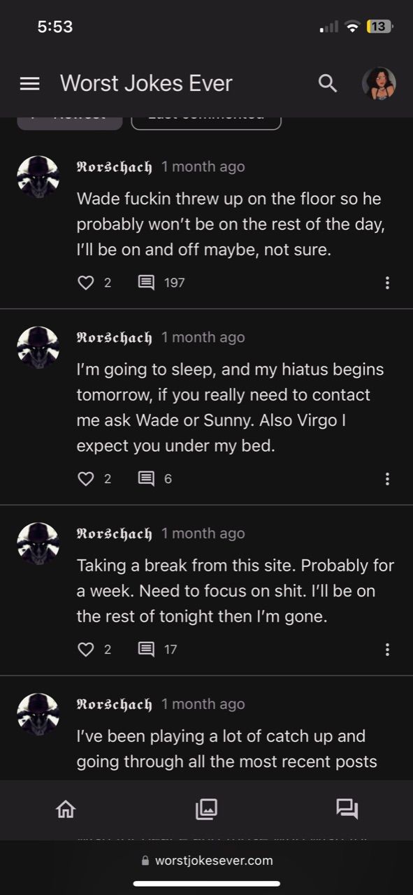413x895 pixels.
Task: Select the partially hidden Last commented filter
Action: pyautogui.click(x=206, y=119)
